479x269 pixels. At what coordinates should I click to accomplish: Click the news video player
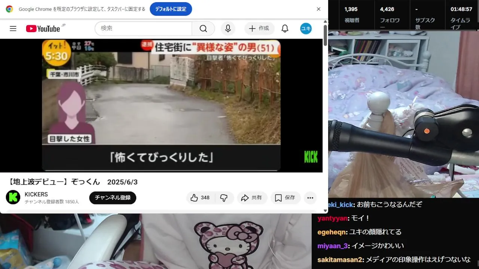click(x=161, y=105)
